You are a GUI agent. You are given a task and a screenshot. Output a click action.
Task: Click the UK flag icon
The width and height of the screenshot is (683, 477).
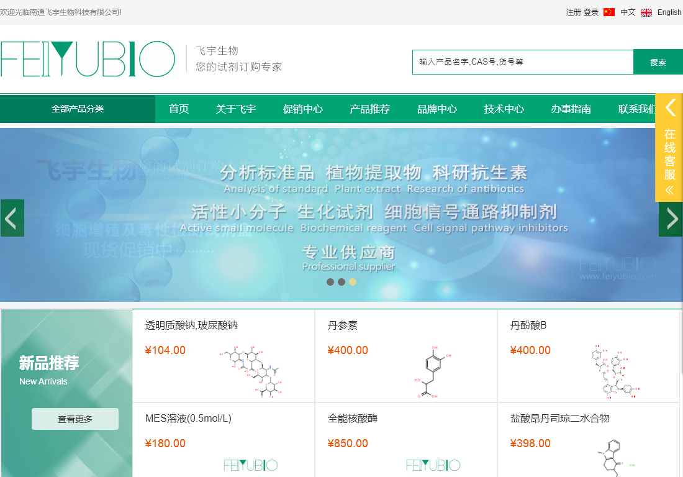[x=646, y=12]
